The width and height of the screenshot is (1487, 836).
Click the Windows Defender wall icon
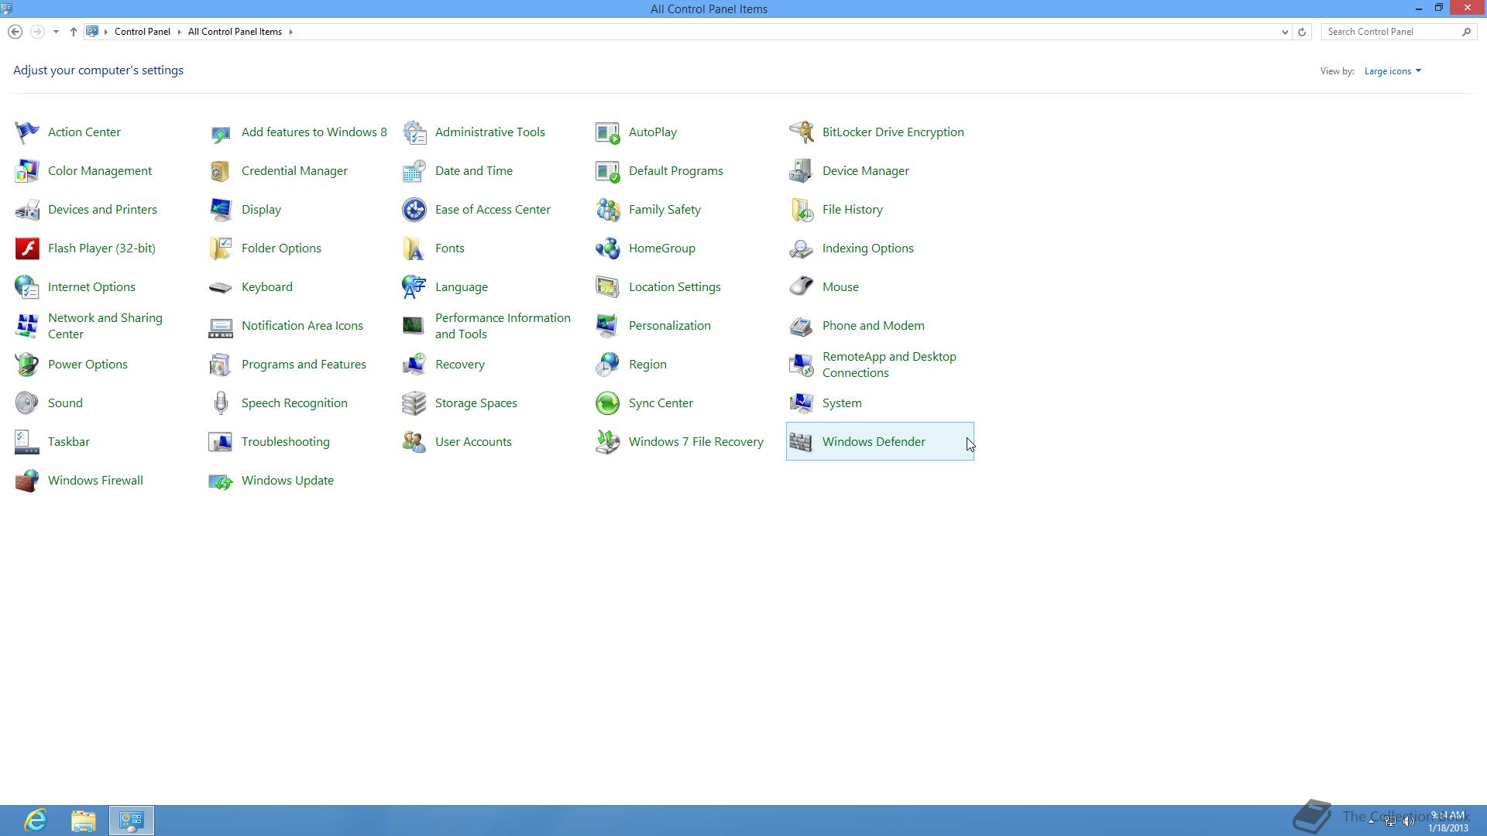(x=802, y=442)
